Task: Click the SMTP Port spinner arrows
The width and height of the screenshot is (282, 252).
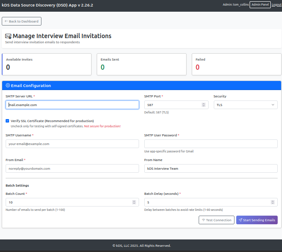Action: pos(204,105)
